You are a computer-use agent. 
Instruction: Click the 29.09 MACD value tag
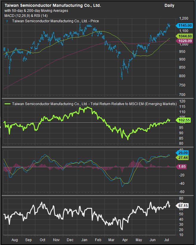184,153
